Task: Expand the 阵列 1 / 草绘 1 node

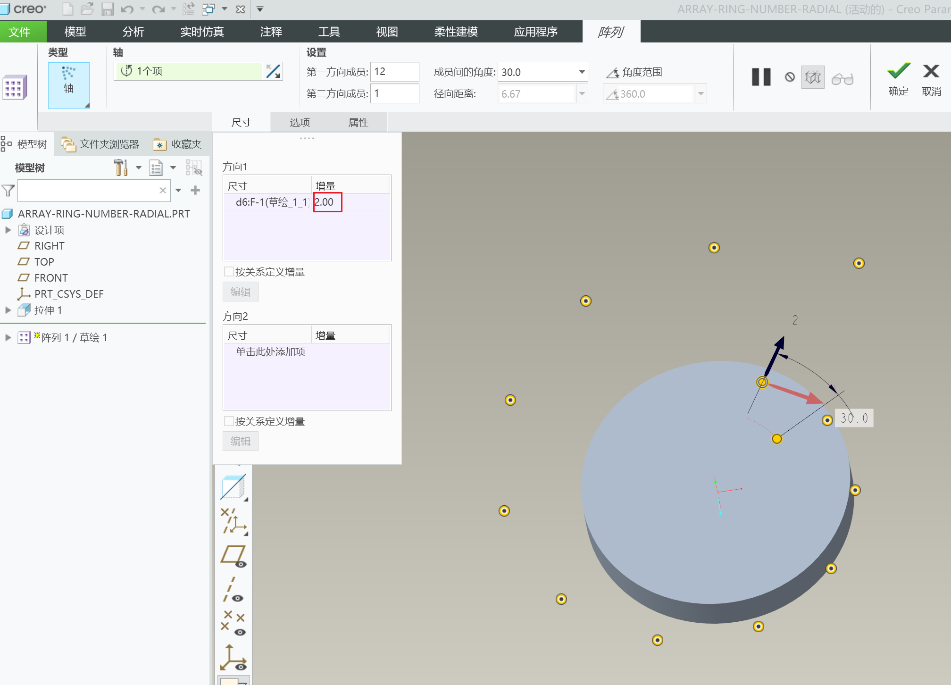Action: click(8, 337)
